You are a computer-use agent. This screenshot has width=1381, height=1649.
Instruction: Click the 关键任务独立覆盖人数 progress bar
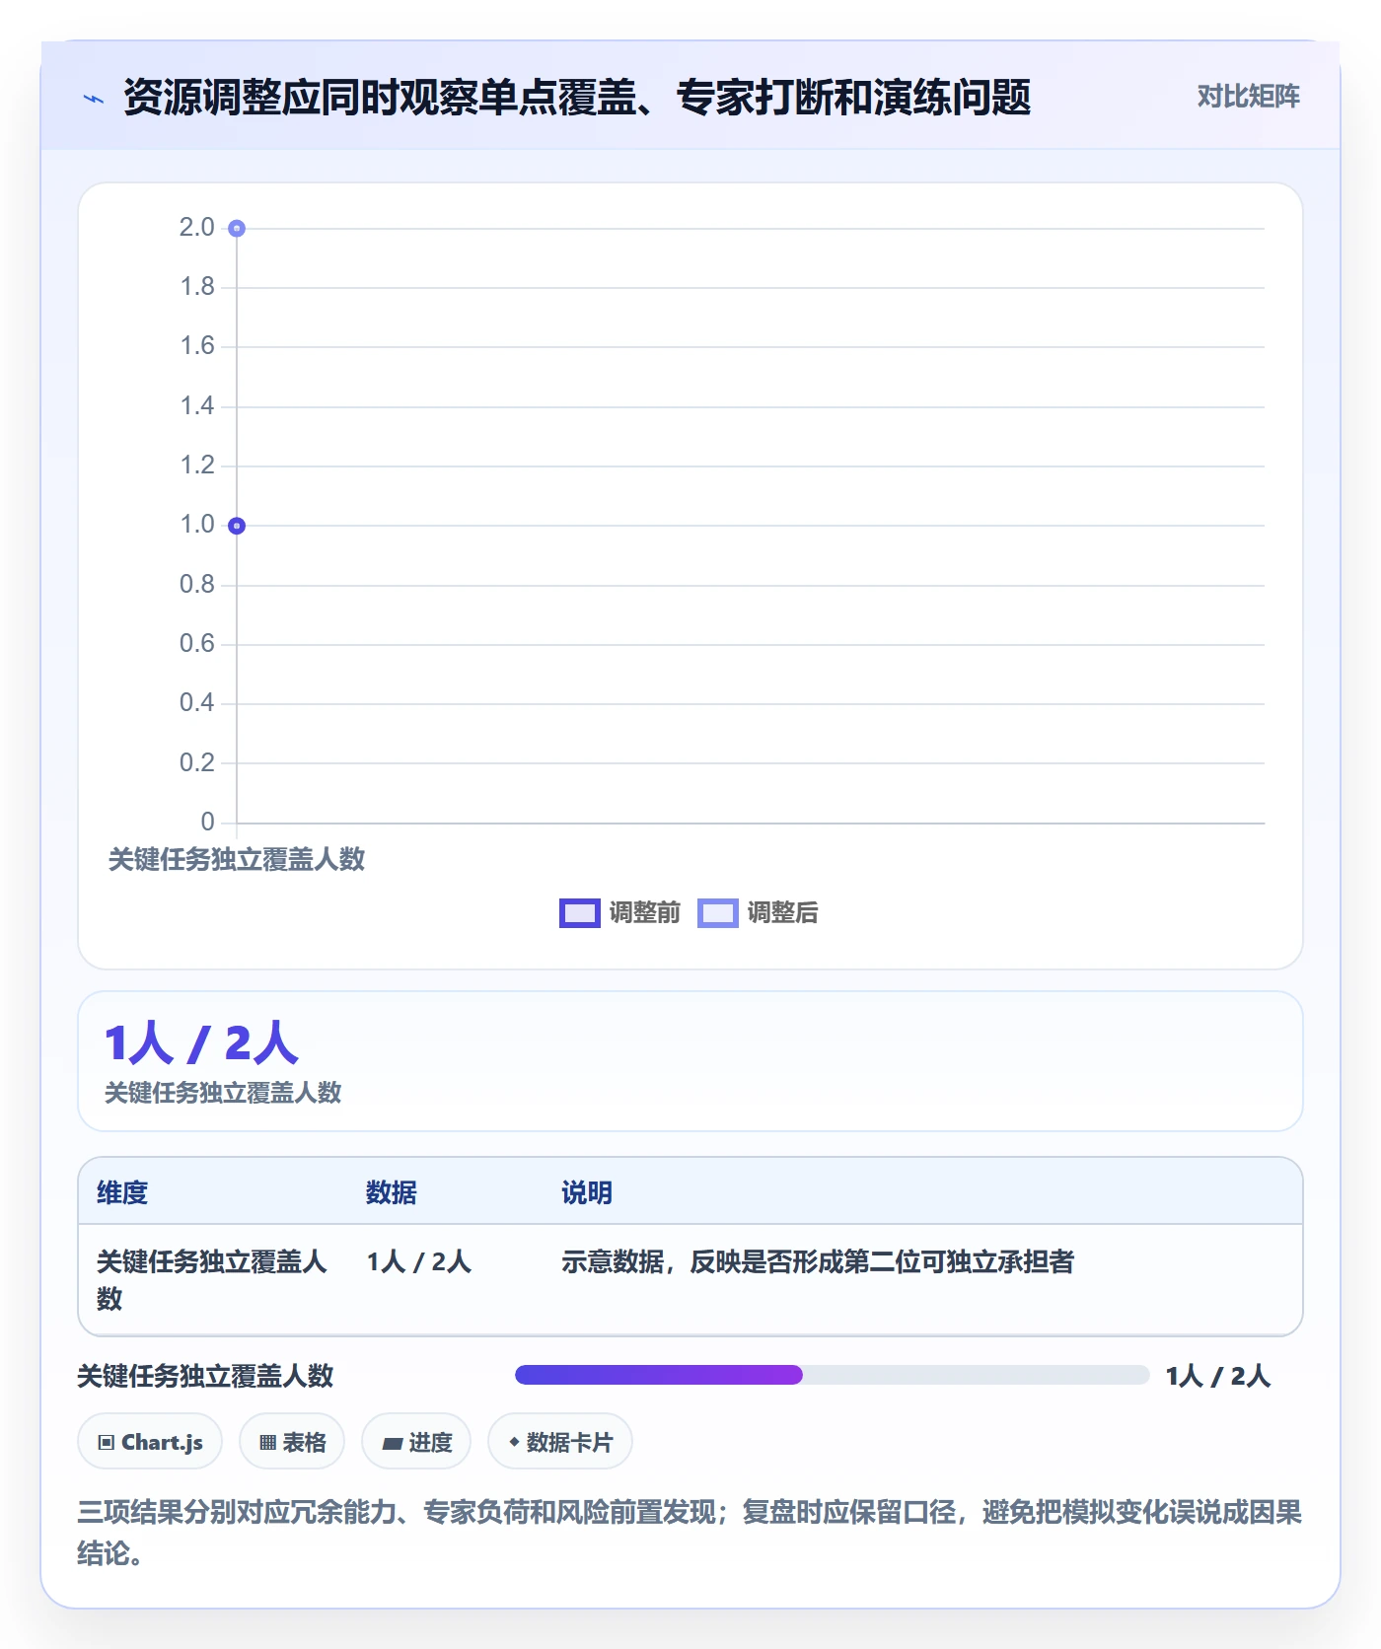(832, 1375)
